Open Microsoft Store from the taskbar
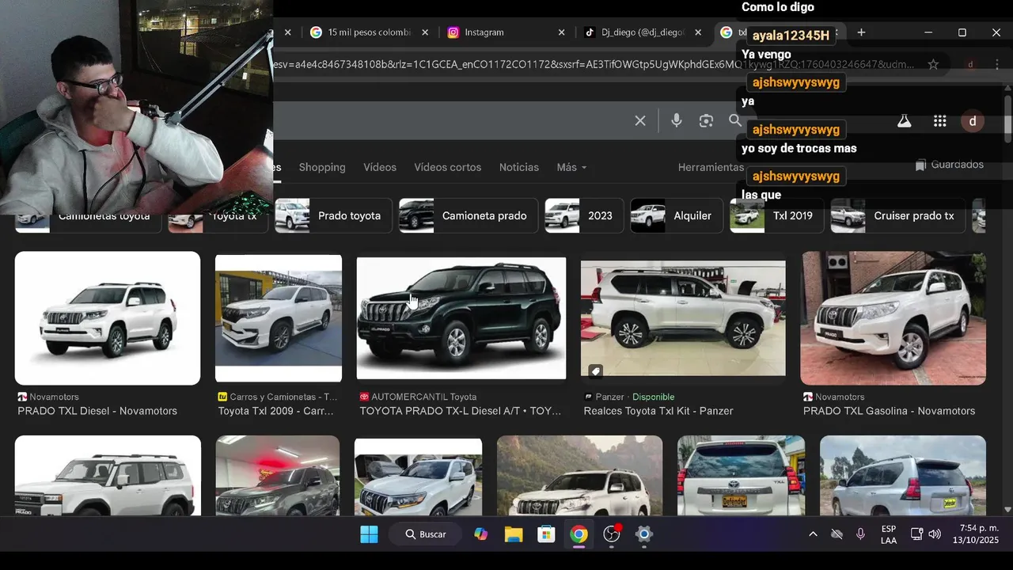Viewport: 1013px width, 570px height. tap(546, 534)
